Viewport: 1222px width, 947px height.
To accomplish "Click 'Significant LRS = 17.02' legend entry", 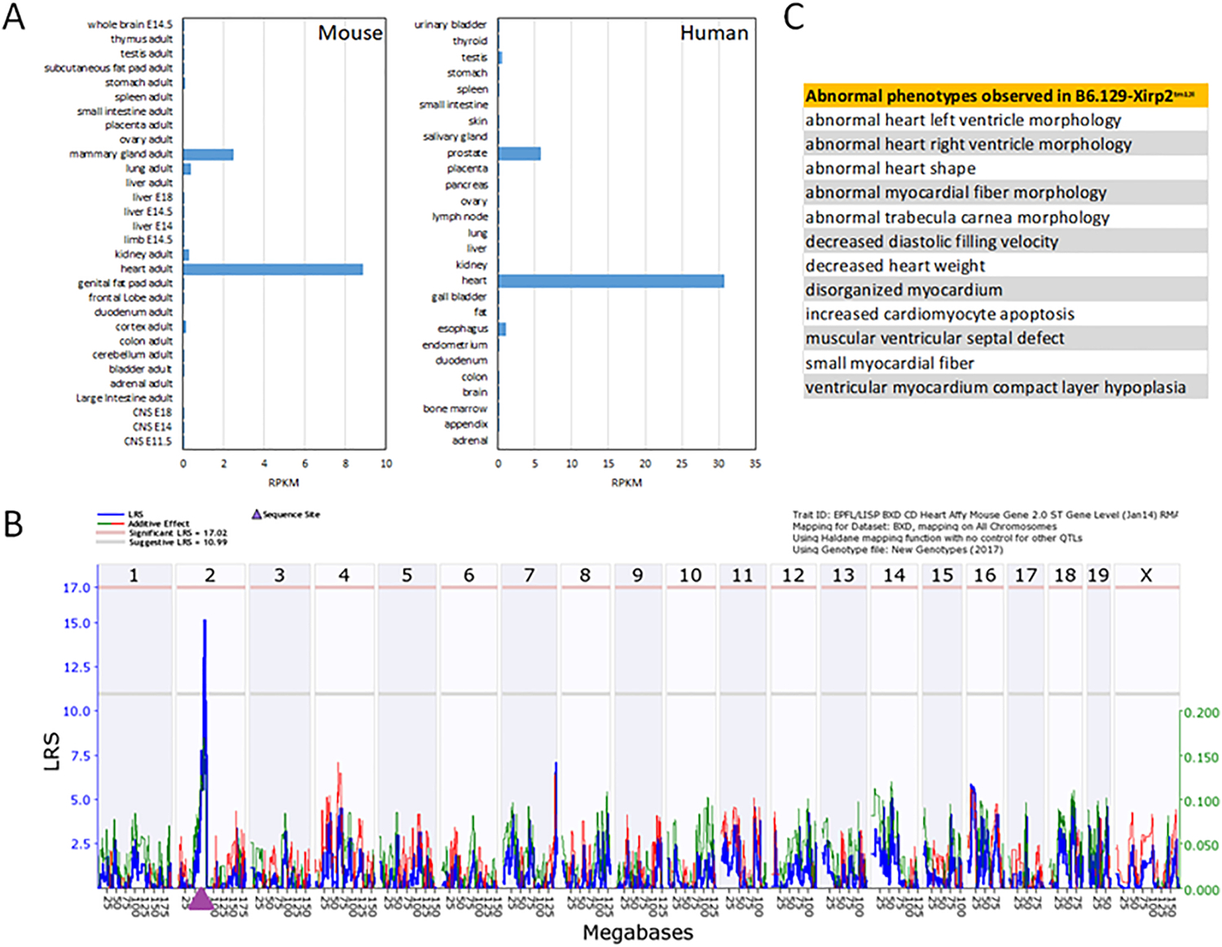I will (x=162, y=532).
